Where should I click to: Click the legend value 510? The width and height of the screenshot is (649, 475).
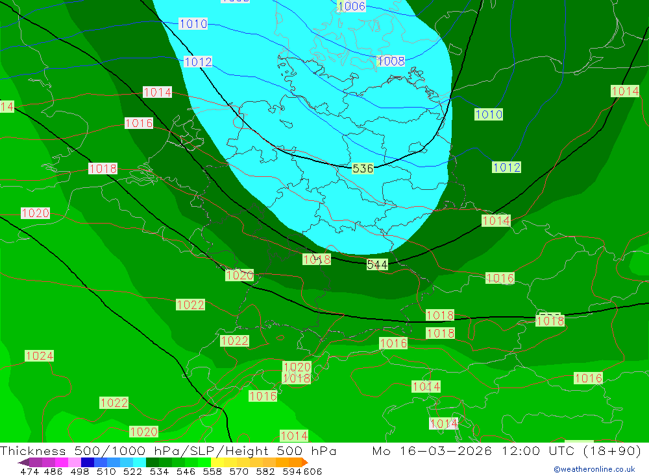(x=106, y=471)
